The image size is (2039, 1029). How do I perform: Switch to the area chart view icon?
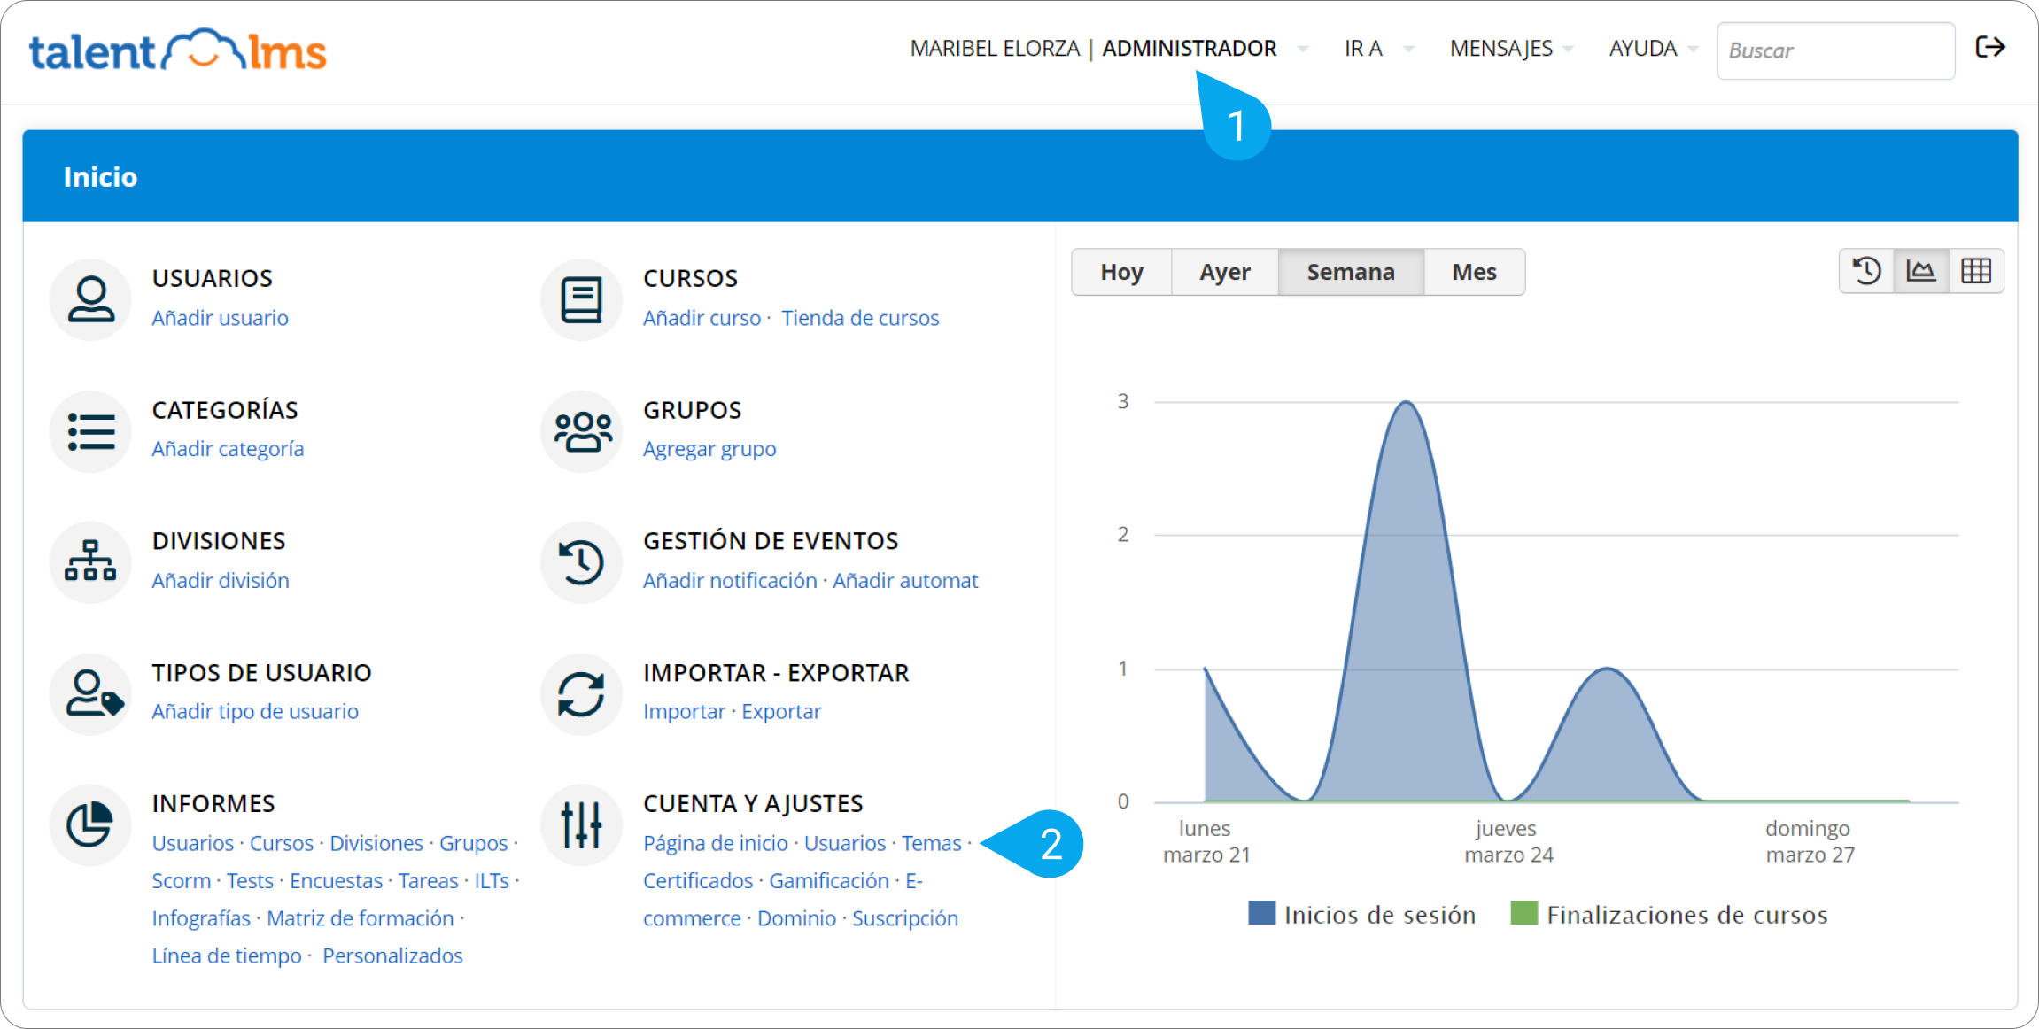(x=1920, y=271)
